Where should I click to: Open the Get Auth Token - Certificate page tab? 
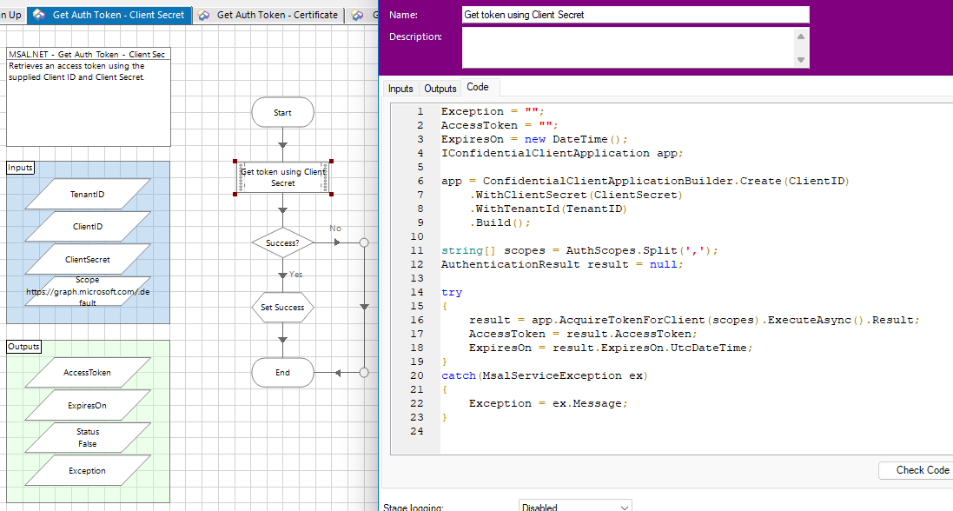[x=276, y=15]
